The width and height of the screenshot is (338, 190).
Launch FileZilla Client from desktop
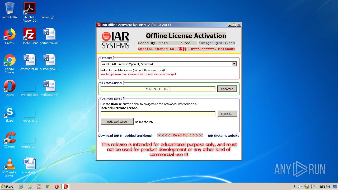(29, 36)
